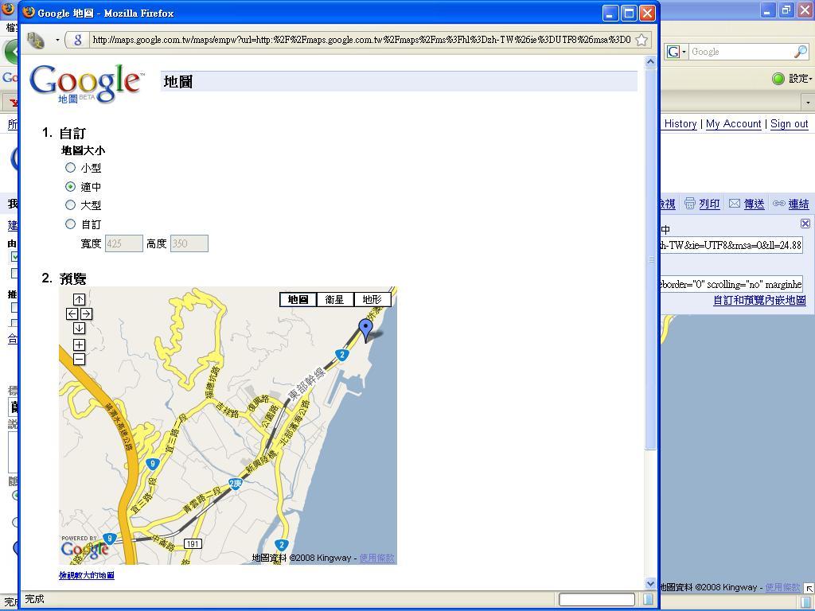Pan the preview map right with the right arrow
Viewport: 815px width, 611px height.
pos(86,313)
